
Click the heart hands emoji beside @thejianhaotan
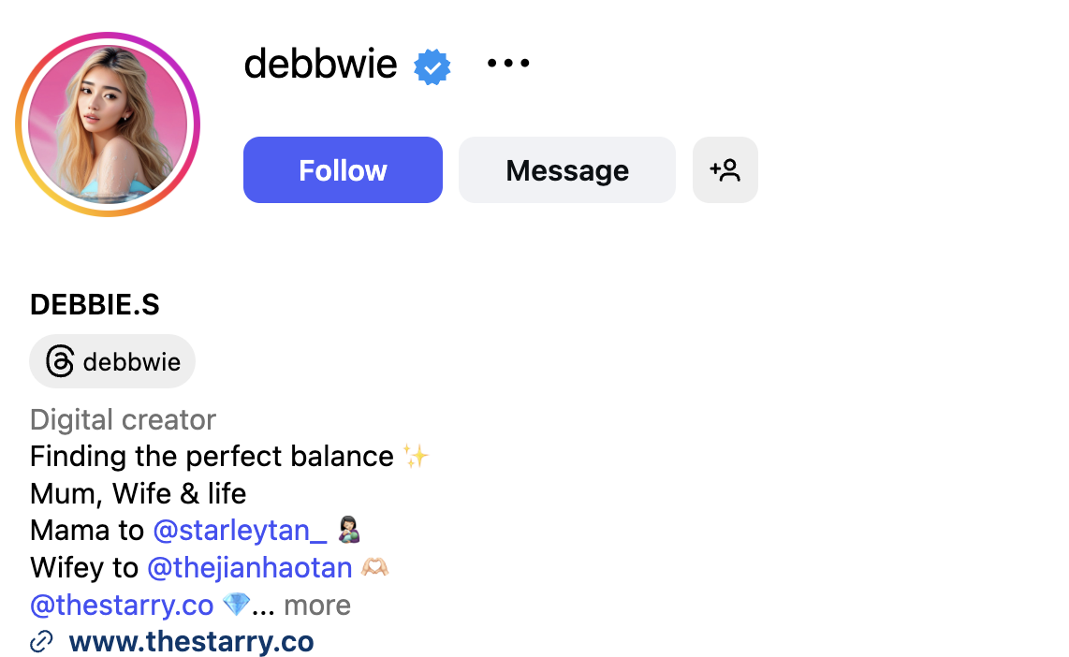373,567
